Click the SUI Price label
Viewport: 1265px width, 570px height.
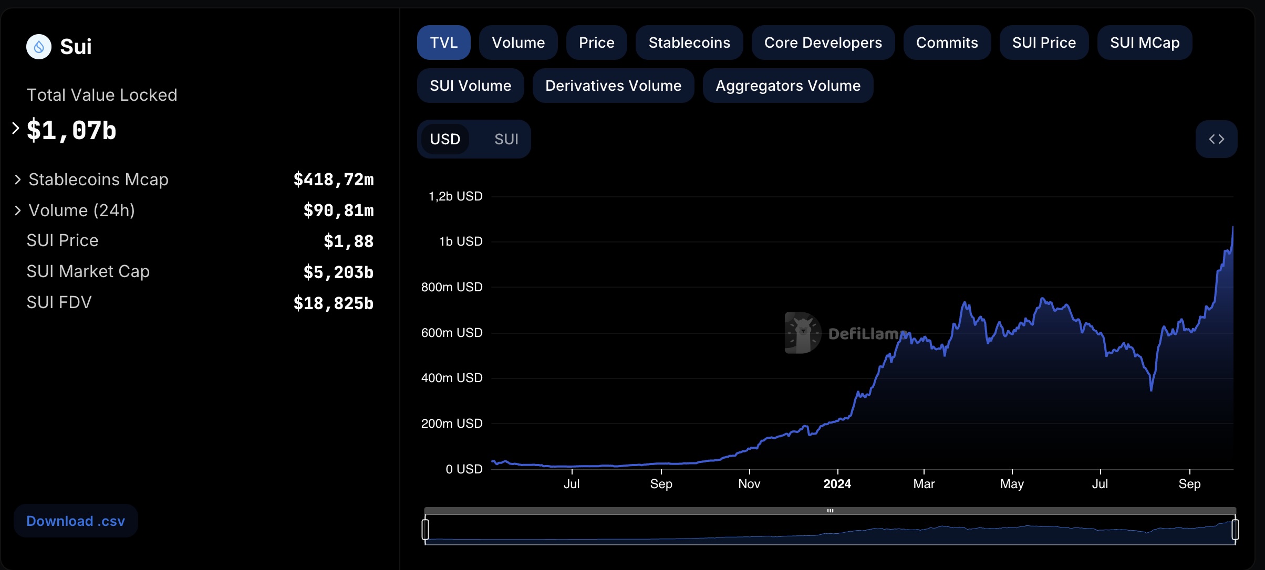tap(63, 240)
